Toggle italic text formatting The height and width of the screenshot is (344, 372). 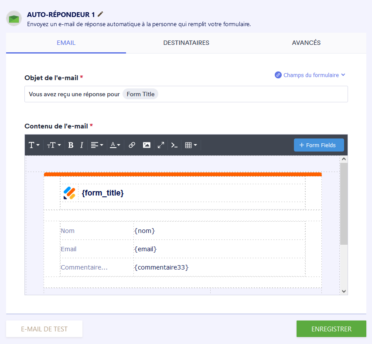tap(82, 145)
